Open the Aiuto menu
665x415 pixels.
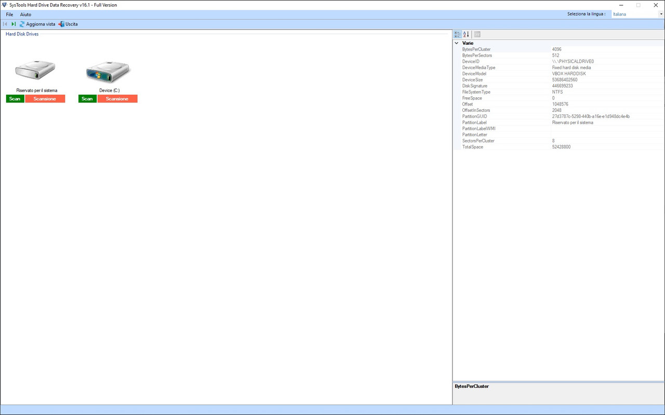tap(25, 15)
